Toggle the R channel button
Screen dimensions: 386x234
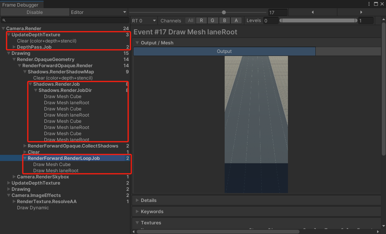(x=201, y=21)
